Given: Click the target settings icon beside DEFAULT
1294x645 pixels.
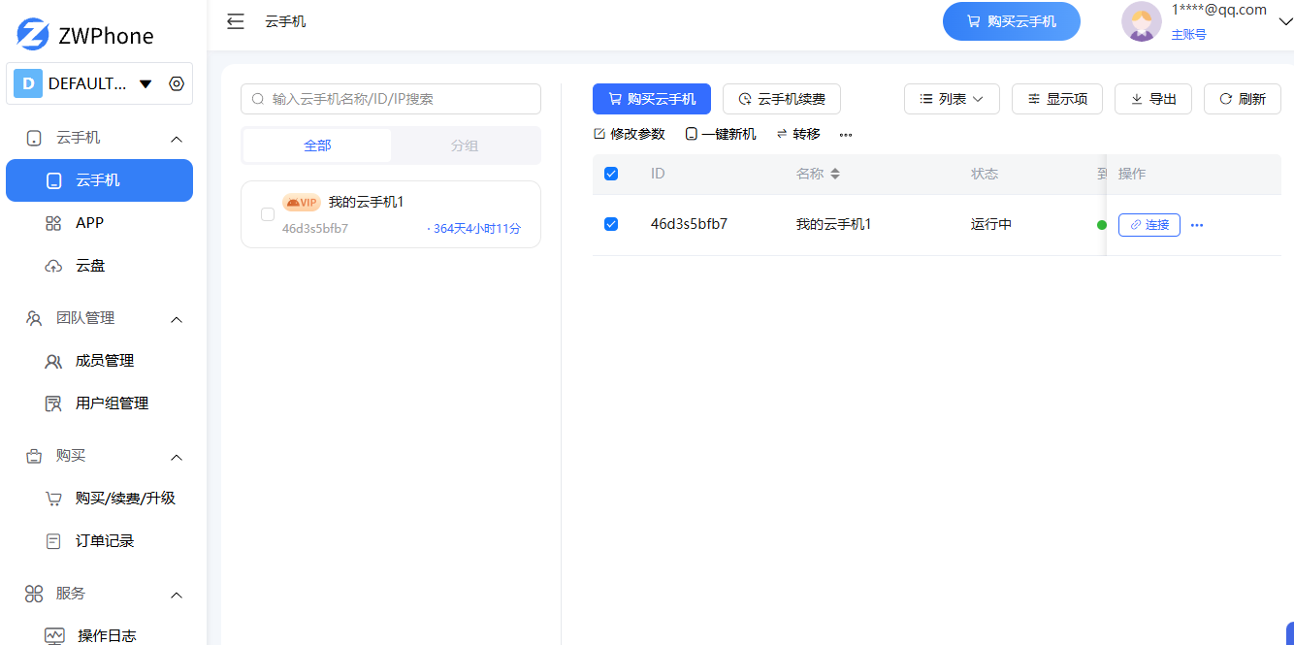Looking at the screenshot, I should tap(177, 83).
